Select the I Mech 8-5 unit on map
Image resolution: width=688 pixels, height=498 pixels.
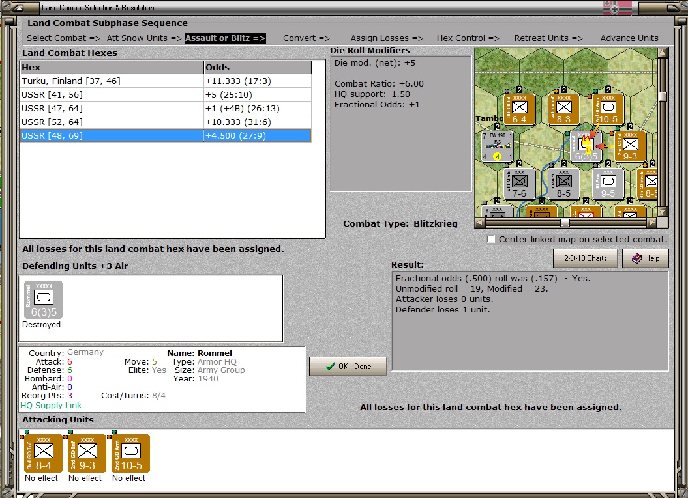pos(563,183)
